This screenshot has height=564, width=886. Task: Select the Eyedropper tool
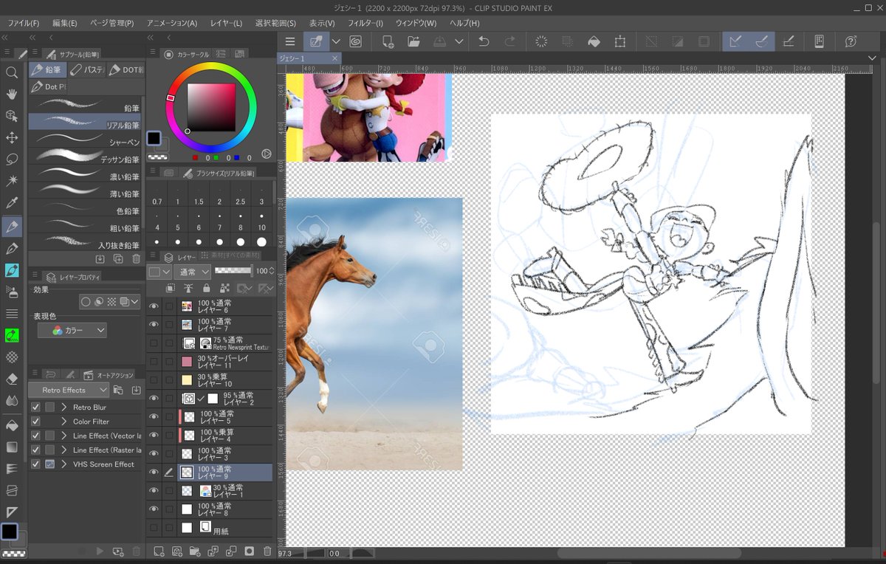(12, 203)
